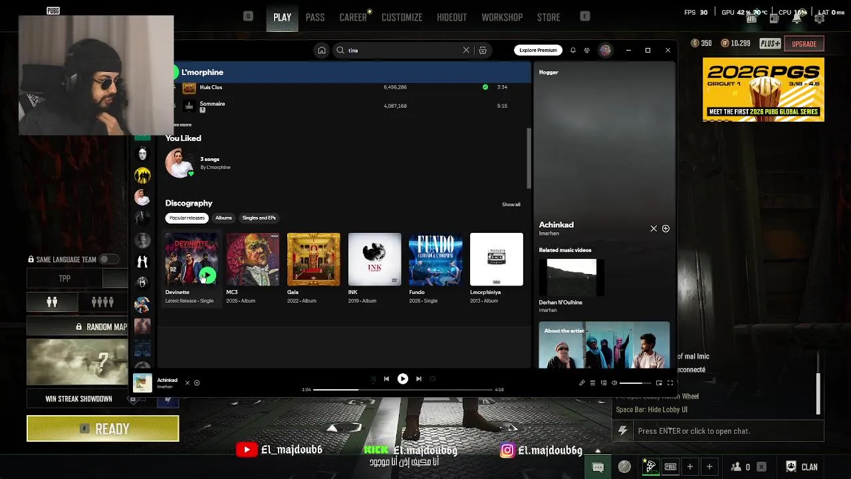
Task: Skip to next track
Action: [419, 379]
